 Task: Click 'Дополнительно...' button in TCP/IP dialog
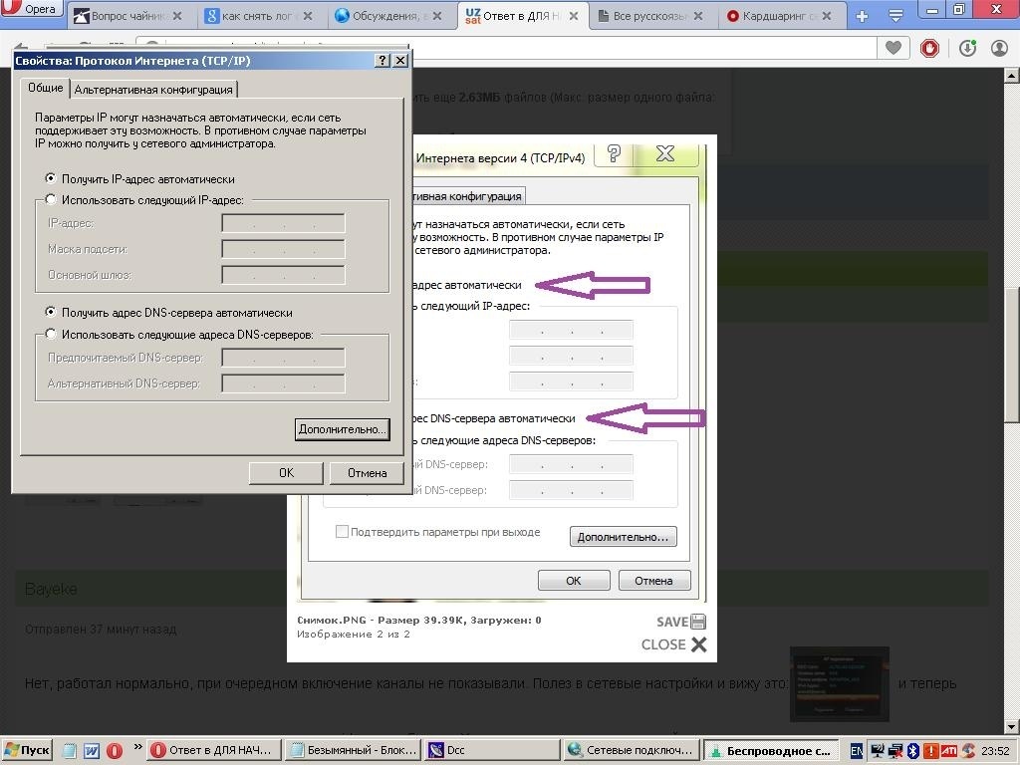pos(343,429)
